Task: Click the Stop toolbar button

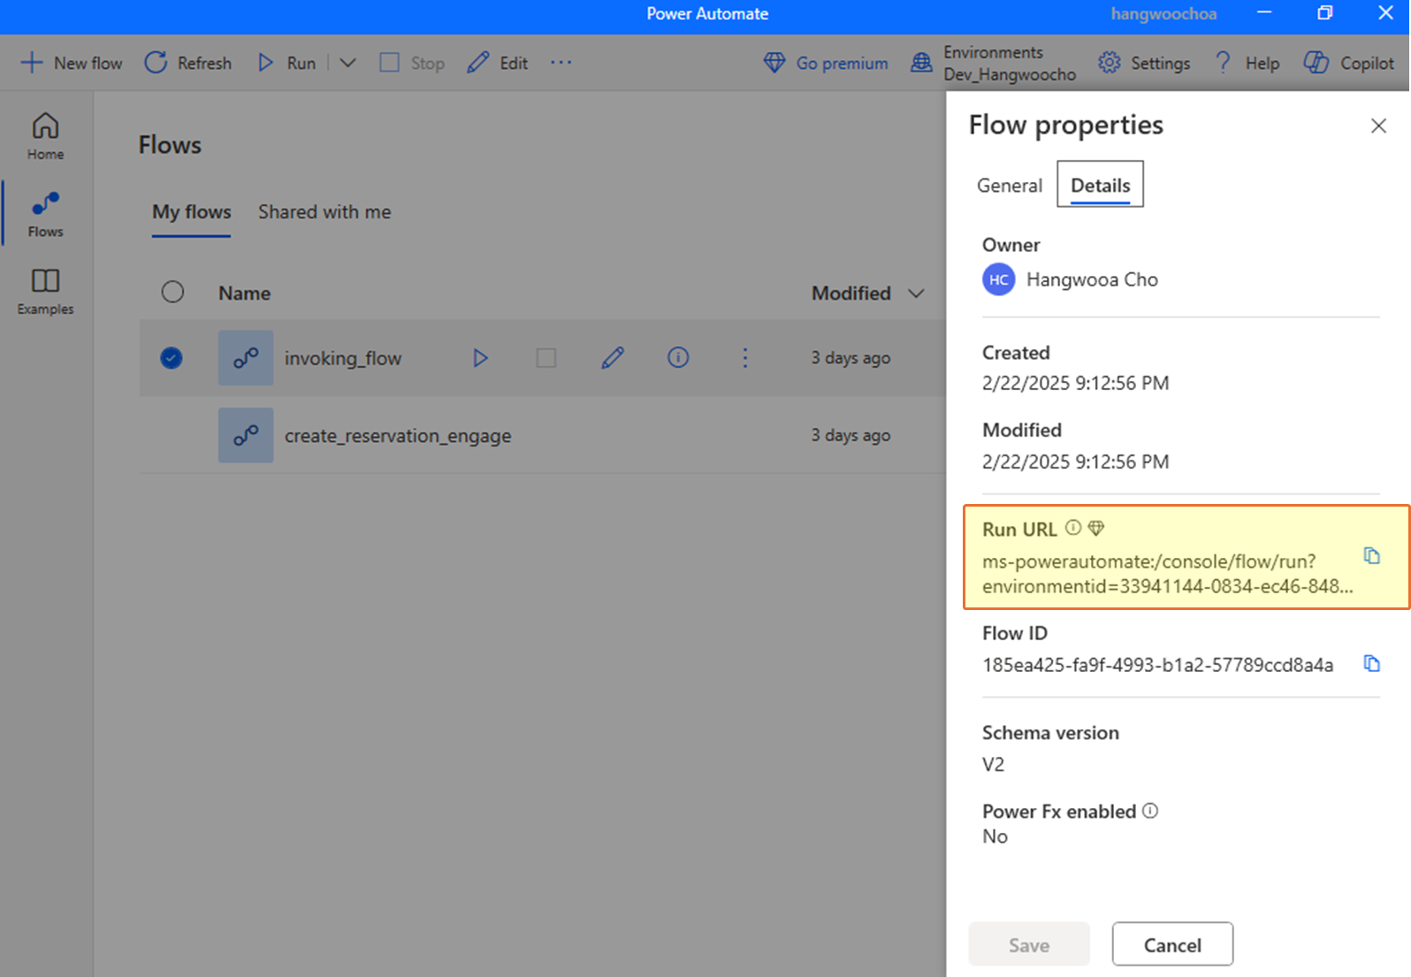Action: (x=411, y=63)
